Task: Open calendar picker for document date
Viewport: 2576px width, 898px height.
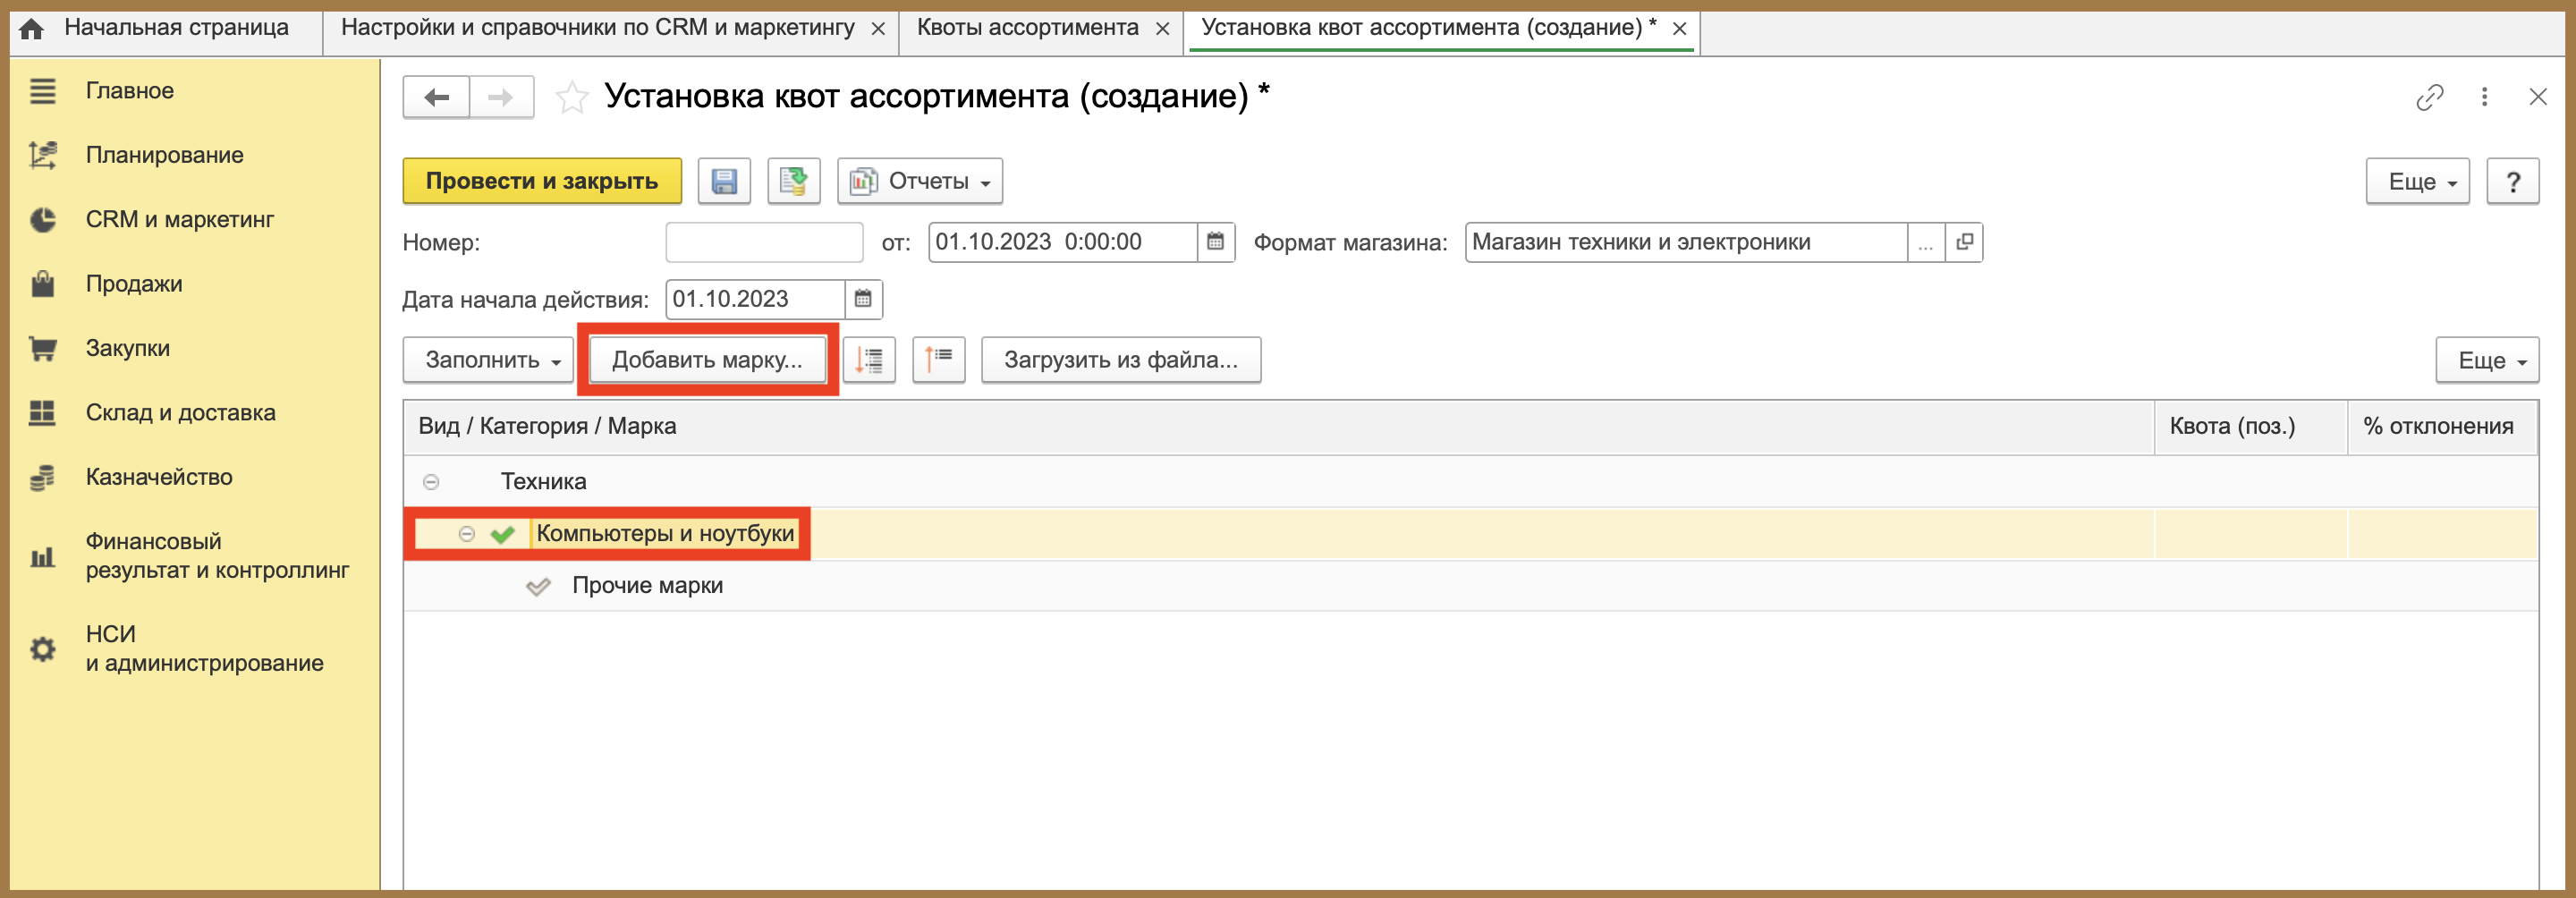Action: pos(1215,242)
